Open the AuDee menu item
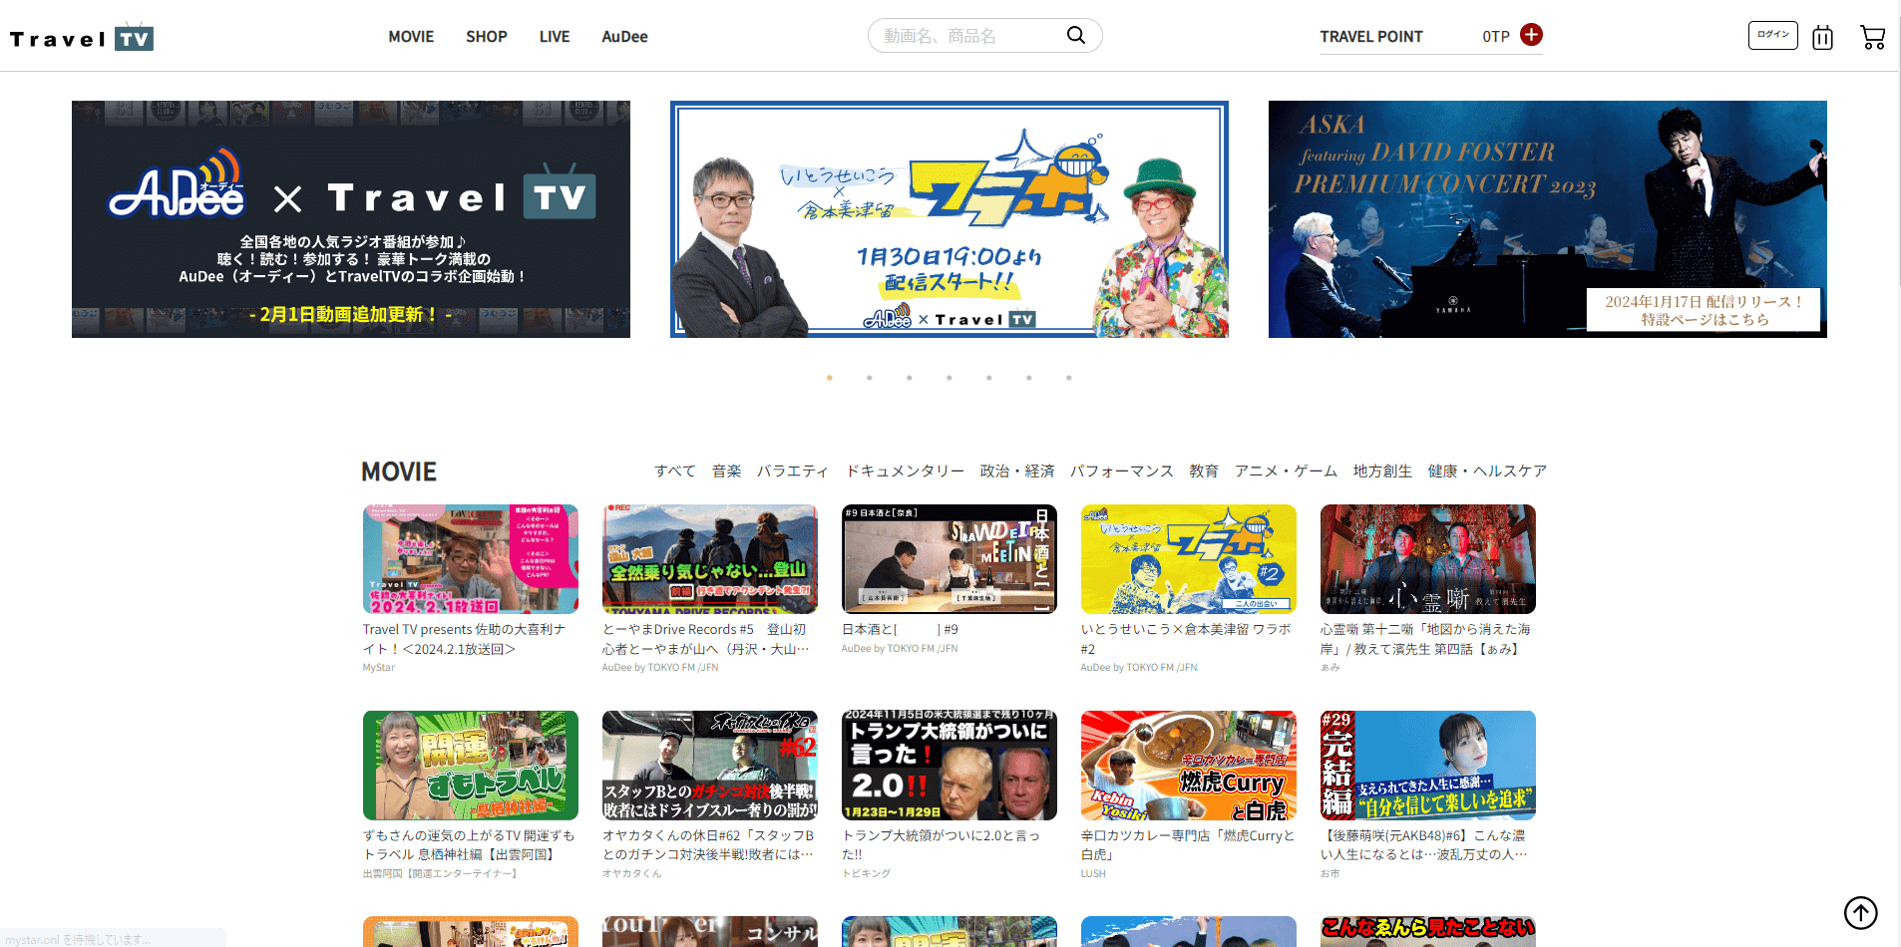Image resolution: width=1901 pixels, height=947 pixels. (x=624, y=36)
